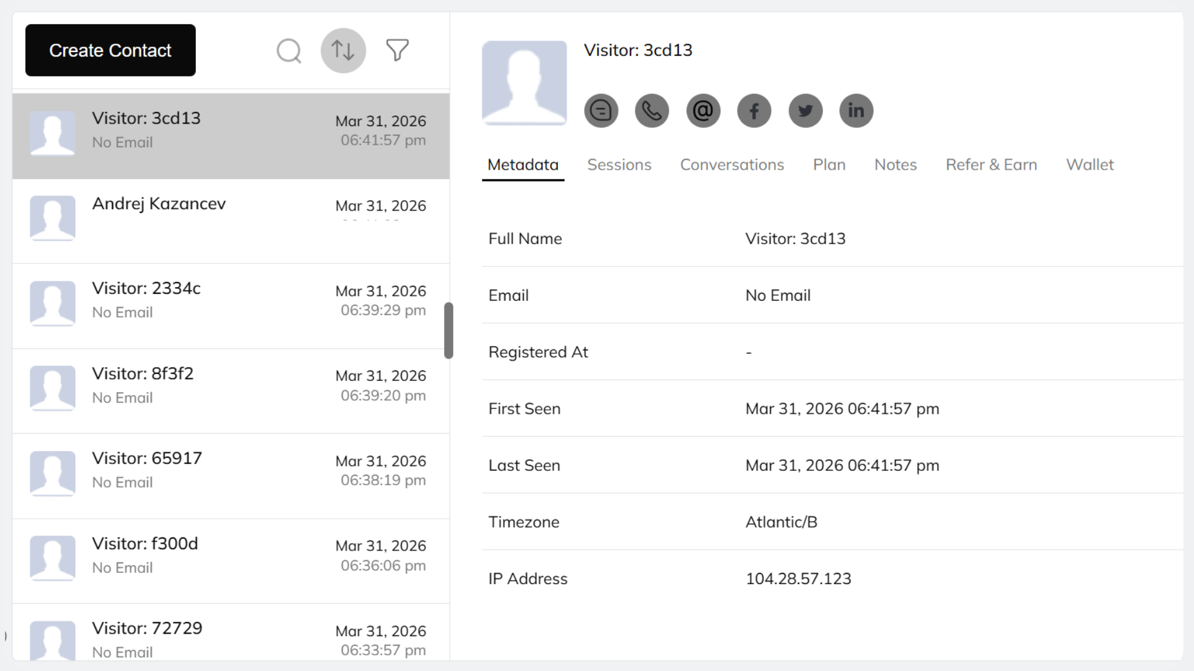
Task: View the Plan tab
Action: (x=829, y=165)
